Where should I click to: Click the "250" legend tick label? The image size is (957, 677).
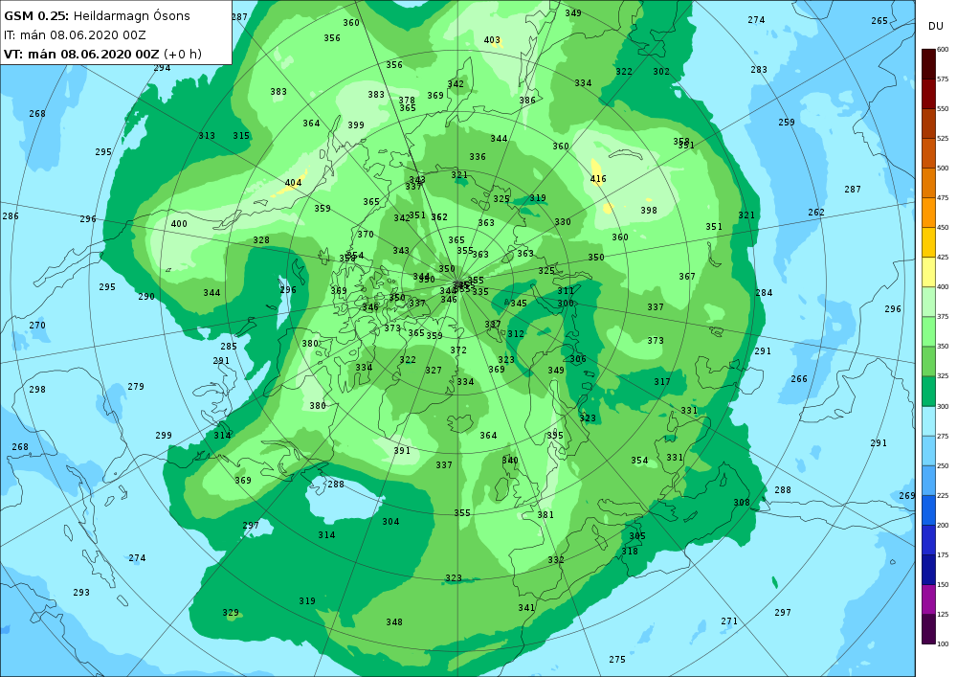pyautogui.click(x=943, y=465)
